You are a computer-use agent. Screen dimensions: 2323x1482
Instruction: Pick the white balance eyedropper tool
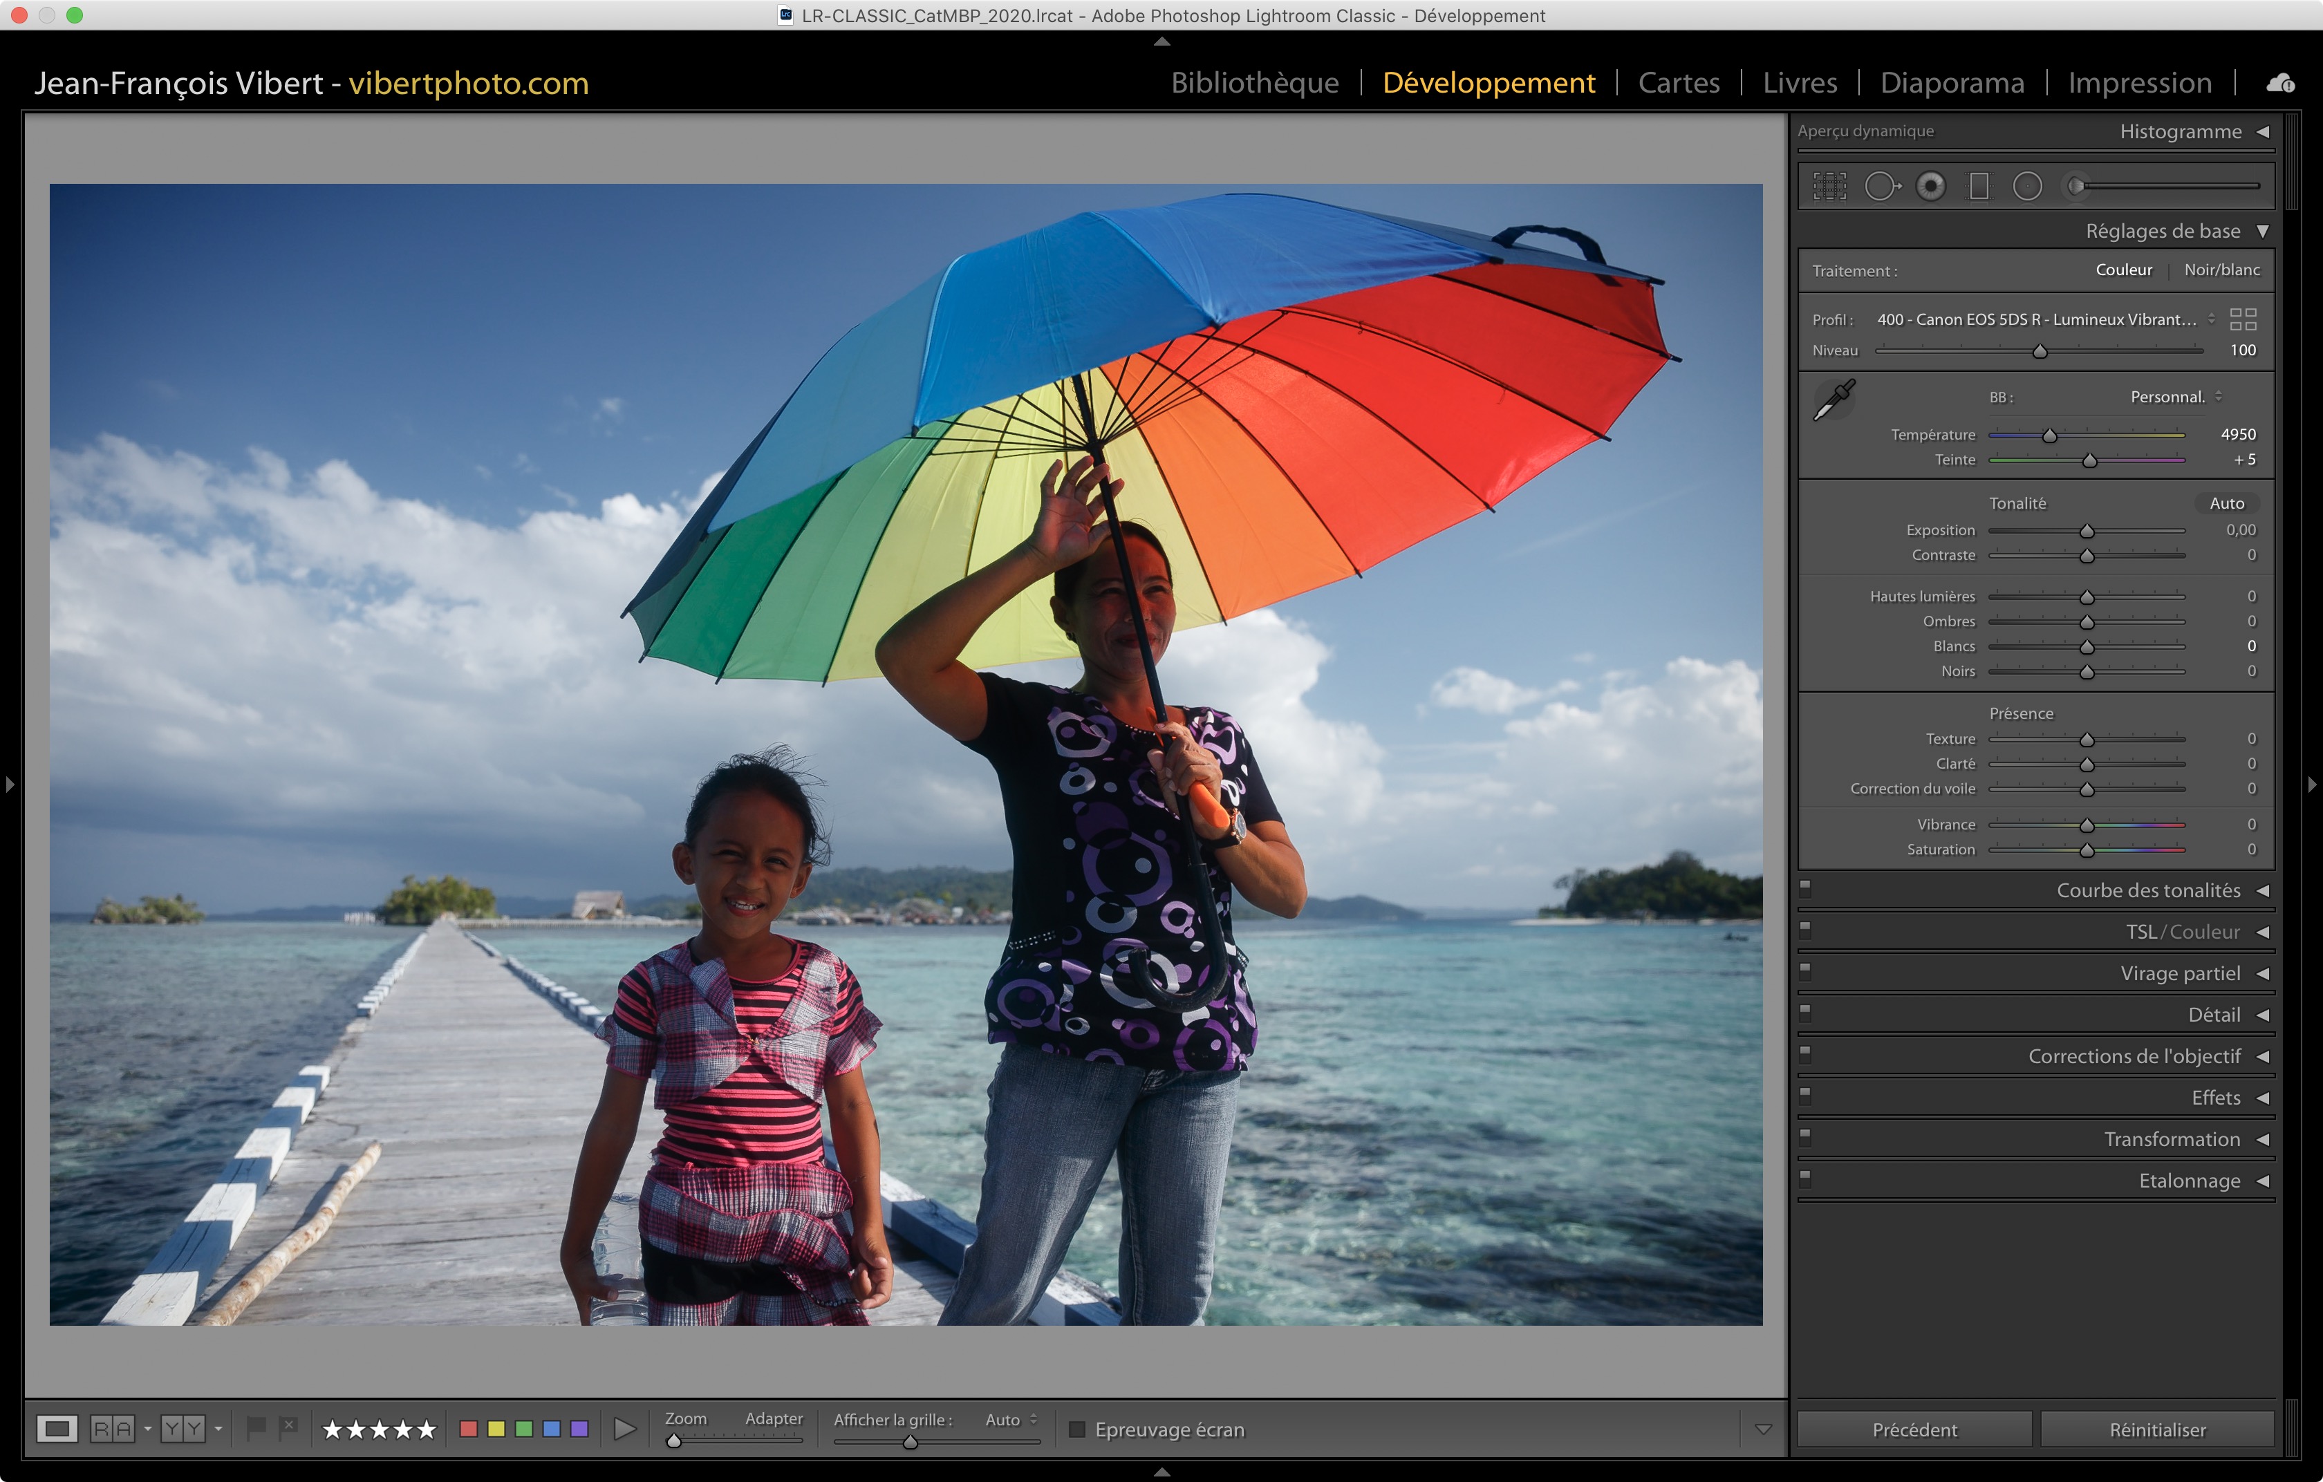click(1834, 399)
